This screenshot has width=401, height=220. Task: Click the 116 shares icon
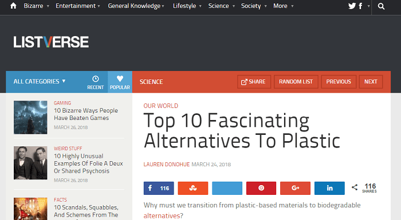(x=355, y=187)
